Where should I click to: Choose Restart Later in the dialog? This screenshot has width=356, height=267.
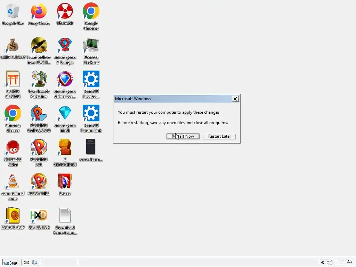[x=219, y=136]
